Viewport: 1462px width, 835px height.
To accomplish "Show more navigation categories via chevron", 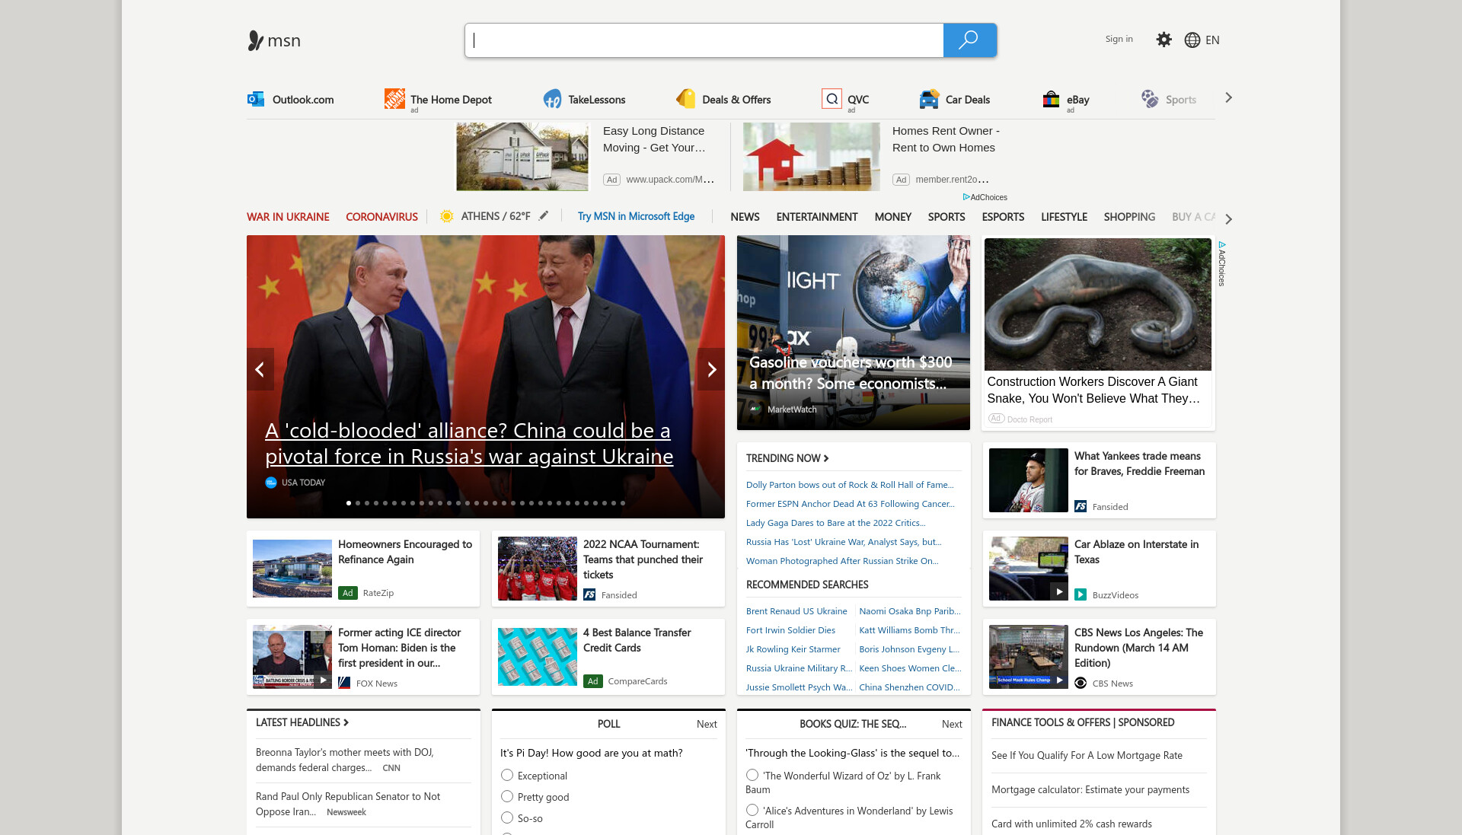I will (x=1228, y=218).
